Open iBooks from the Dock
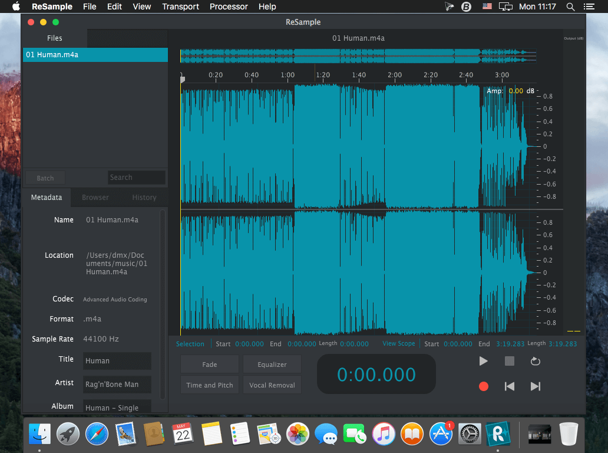 [412, 434]
